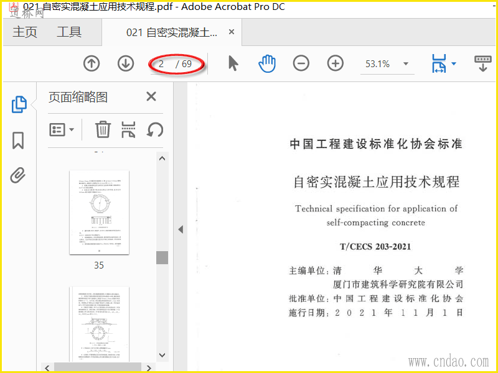Open the 工具 tab
The height and width of the screenshot is (373, 498).
(69, 32)
